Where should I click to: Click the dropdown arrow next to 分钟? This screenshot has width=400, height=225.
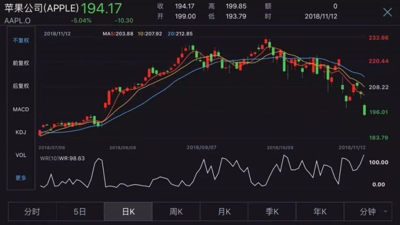tap(386, 212)
